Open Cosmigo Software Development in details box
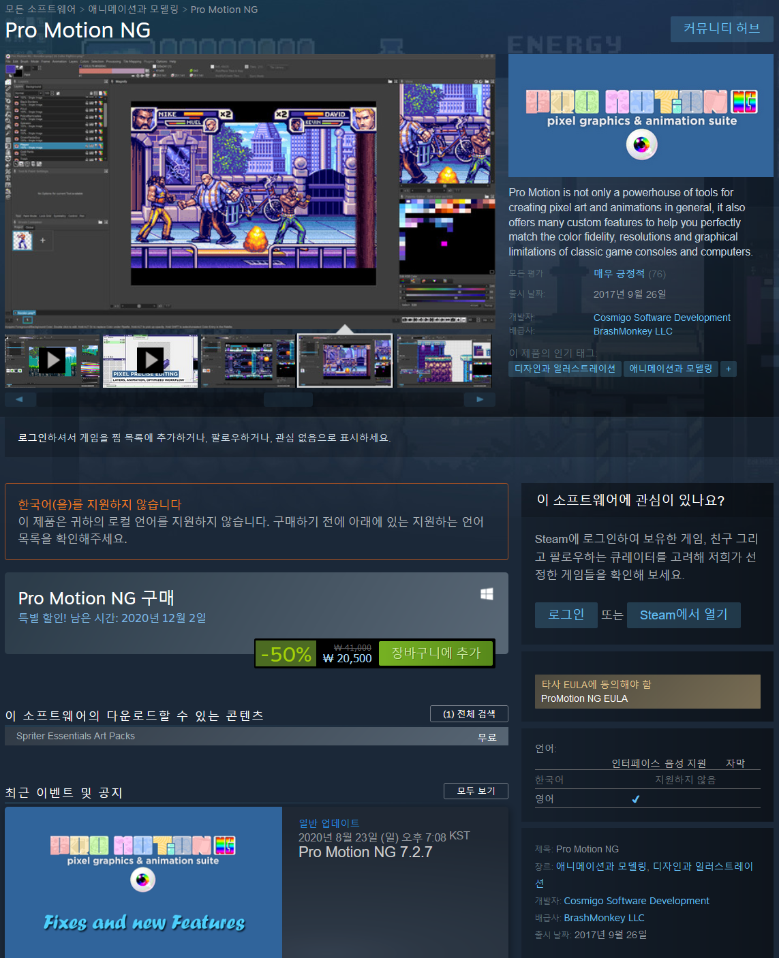This screenshot has width=779, height=958. coord(637,901)
